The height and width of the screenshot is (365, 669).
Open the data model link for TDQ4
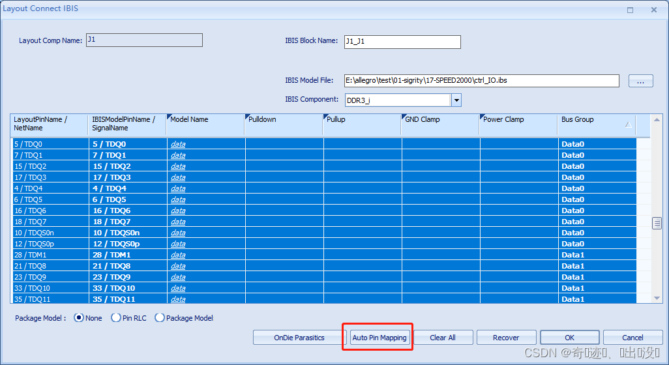click(x=178, y=188)
